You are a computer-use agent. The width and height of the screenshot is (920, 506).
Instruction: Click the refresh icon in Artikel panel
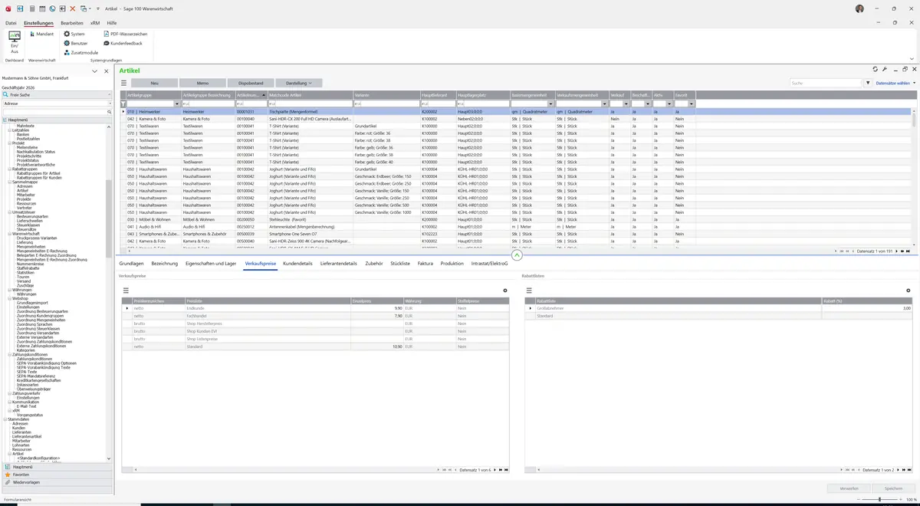pyautogui.click(x=876, y=69)
